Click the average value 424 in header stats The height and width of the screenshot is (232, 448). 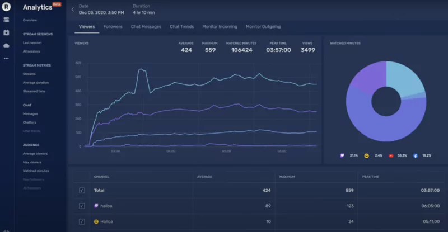[186, 50]
